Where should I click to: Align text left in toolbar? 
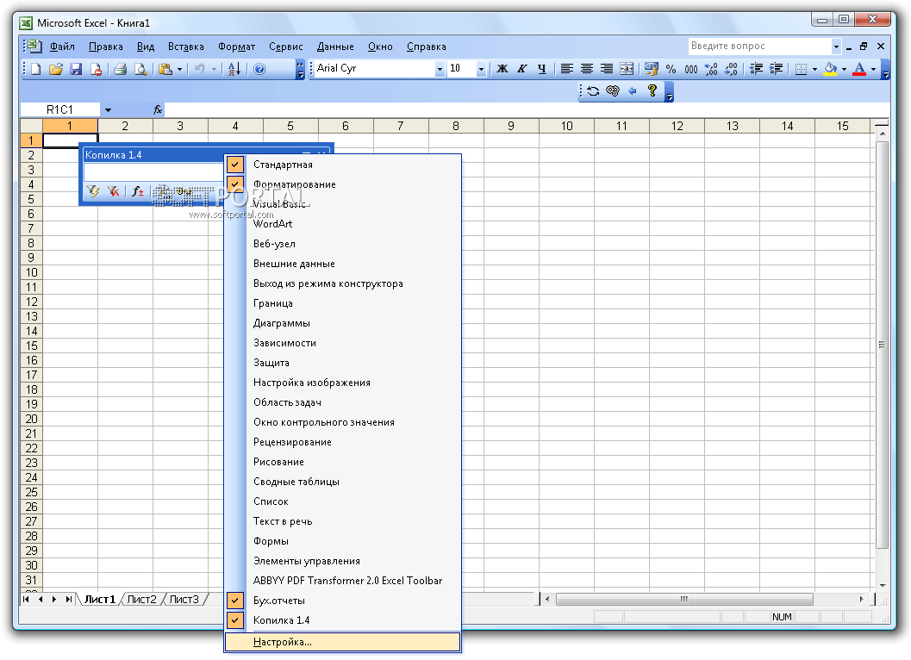pyautogui.click(x=566, y=69)
